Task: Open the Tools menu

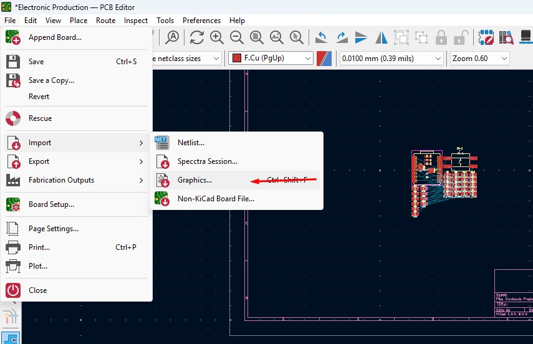Action: tap(165, 21)
